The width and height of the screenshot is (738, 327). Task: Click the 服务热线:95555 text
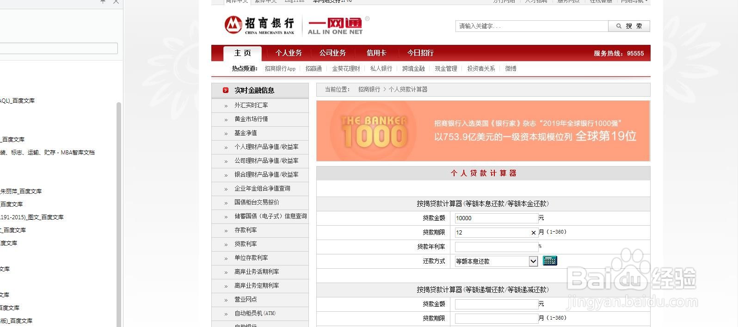click(x=619, y=54)
